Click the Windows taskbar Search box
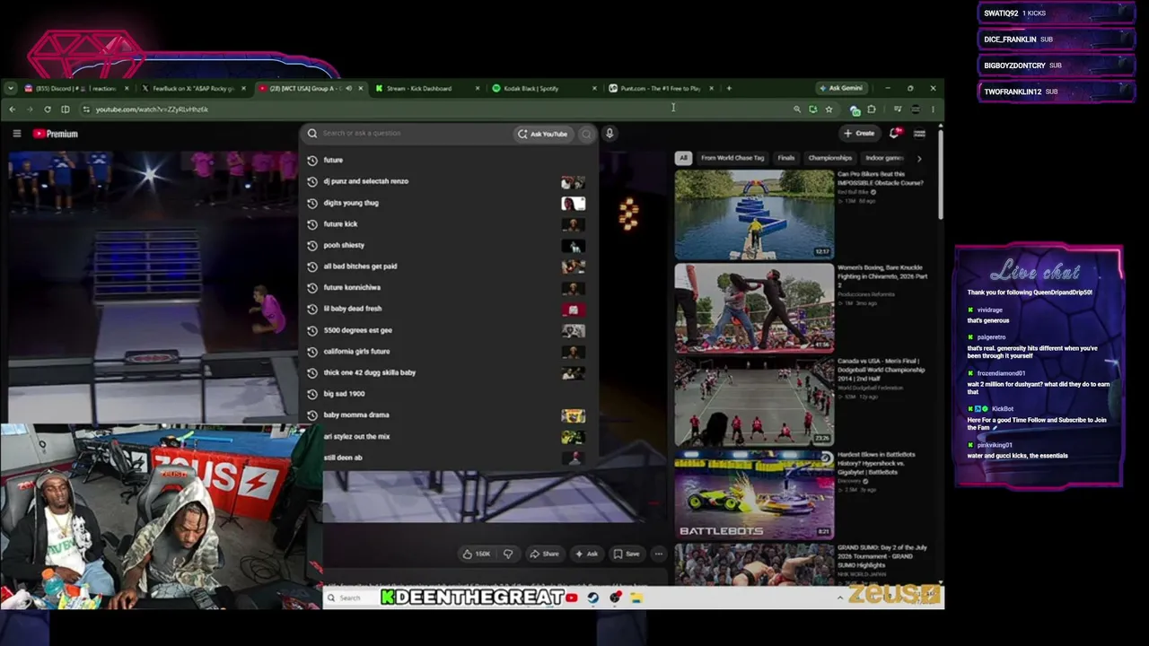The width and height of the screenshot is (1149, 646). pyautogui.click(x=350, y=598)
